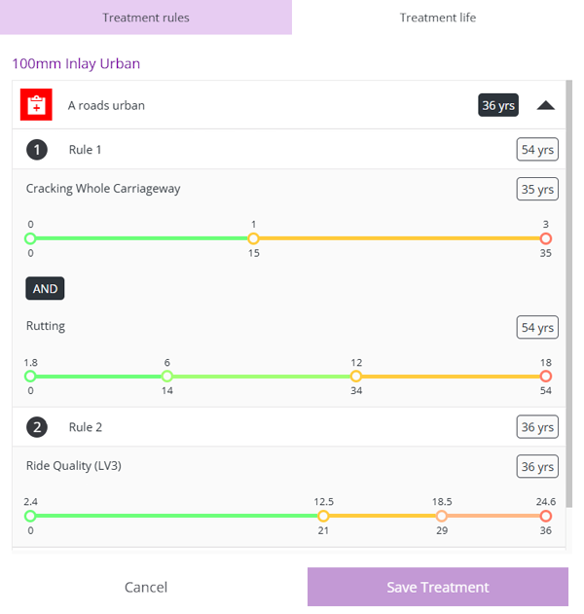Click the vertical scrollbar of the rules list

click(569, 292)
